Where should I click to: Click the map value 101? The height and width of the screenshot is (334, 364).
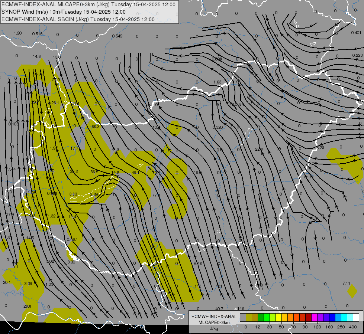tap(219, 286)
